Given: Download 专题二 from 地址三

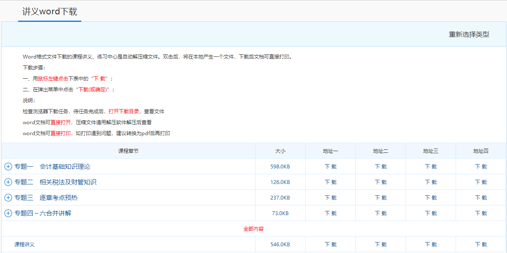Looking at the screenshot, I should [x=430, y=182].
